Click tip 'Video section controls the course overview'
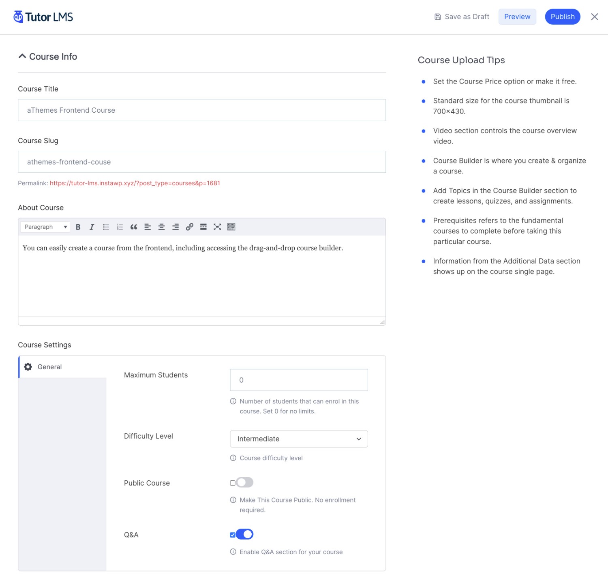 [505, 136]
